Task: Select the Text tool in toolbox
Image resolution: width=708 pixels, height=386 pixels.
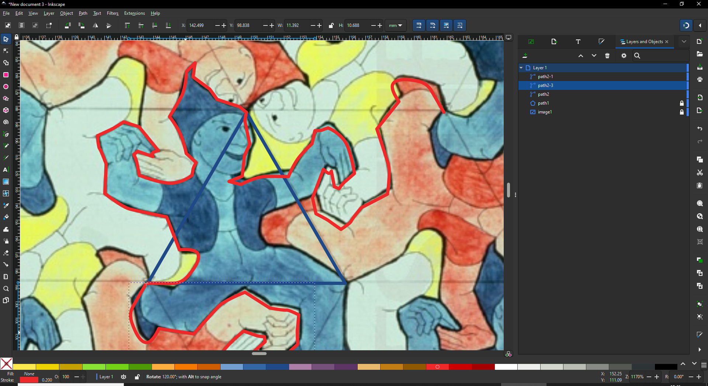Action: click(6, 170)
